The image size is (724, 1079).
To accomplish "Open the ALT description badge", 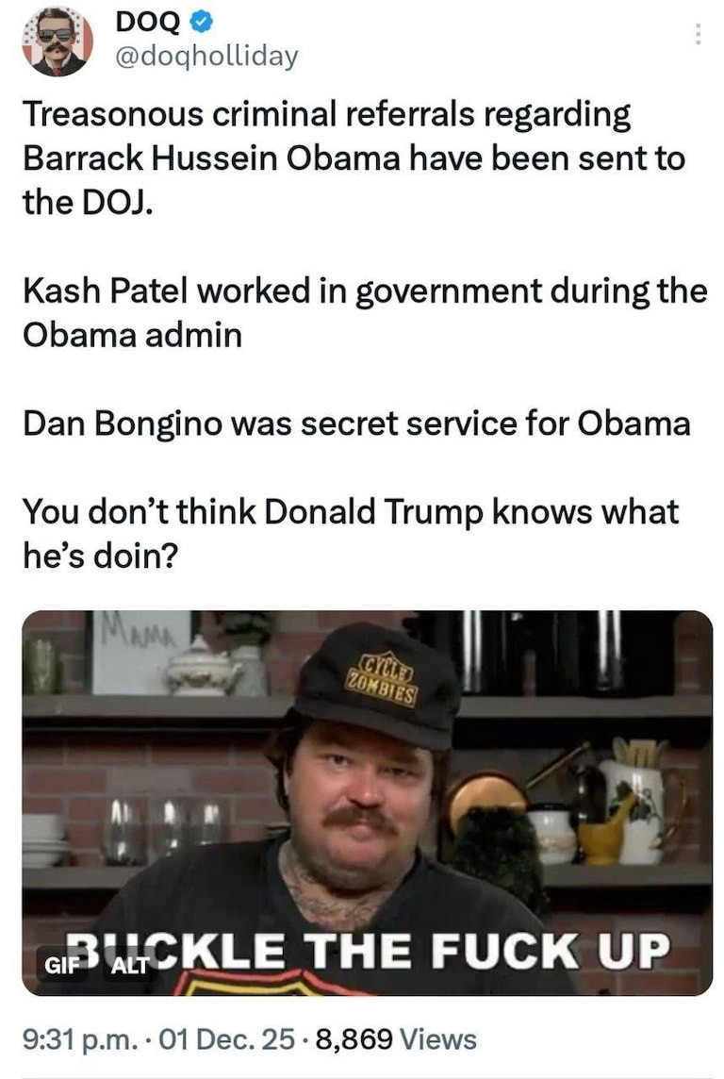I will coord(130,966).
